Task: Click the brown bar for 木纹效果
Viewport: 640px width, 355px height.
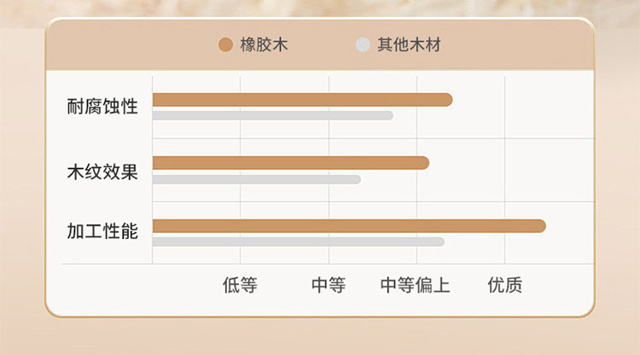Action: click(291, 163)
